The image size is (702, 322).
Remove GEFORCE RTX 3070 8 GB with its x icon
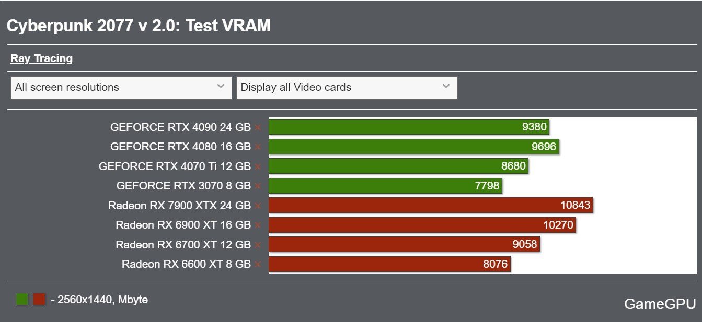(258, 186)
